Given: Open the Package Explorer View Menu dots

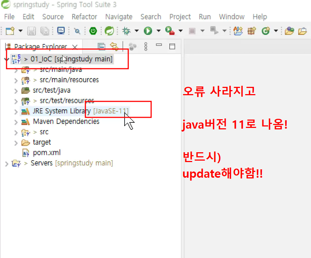Looking at the screenshot, I should [x=146, y=47].
